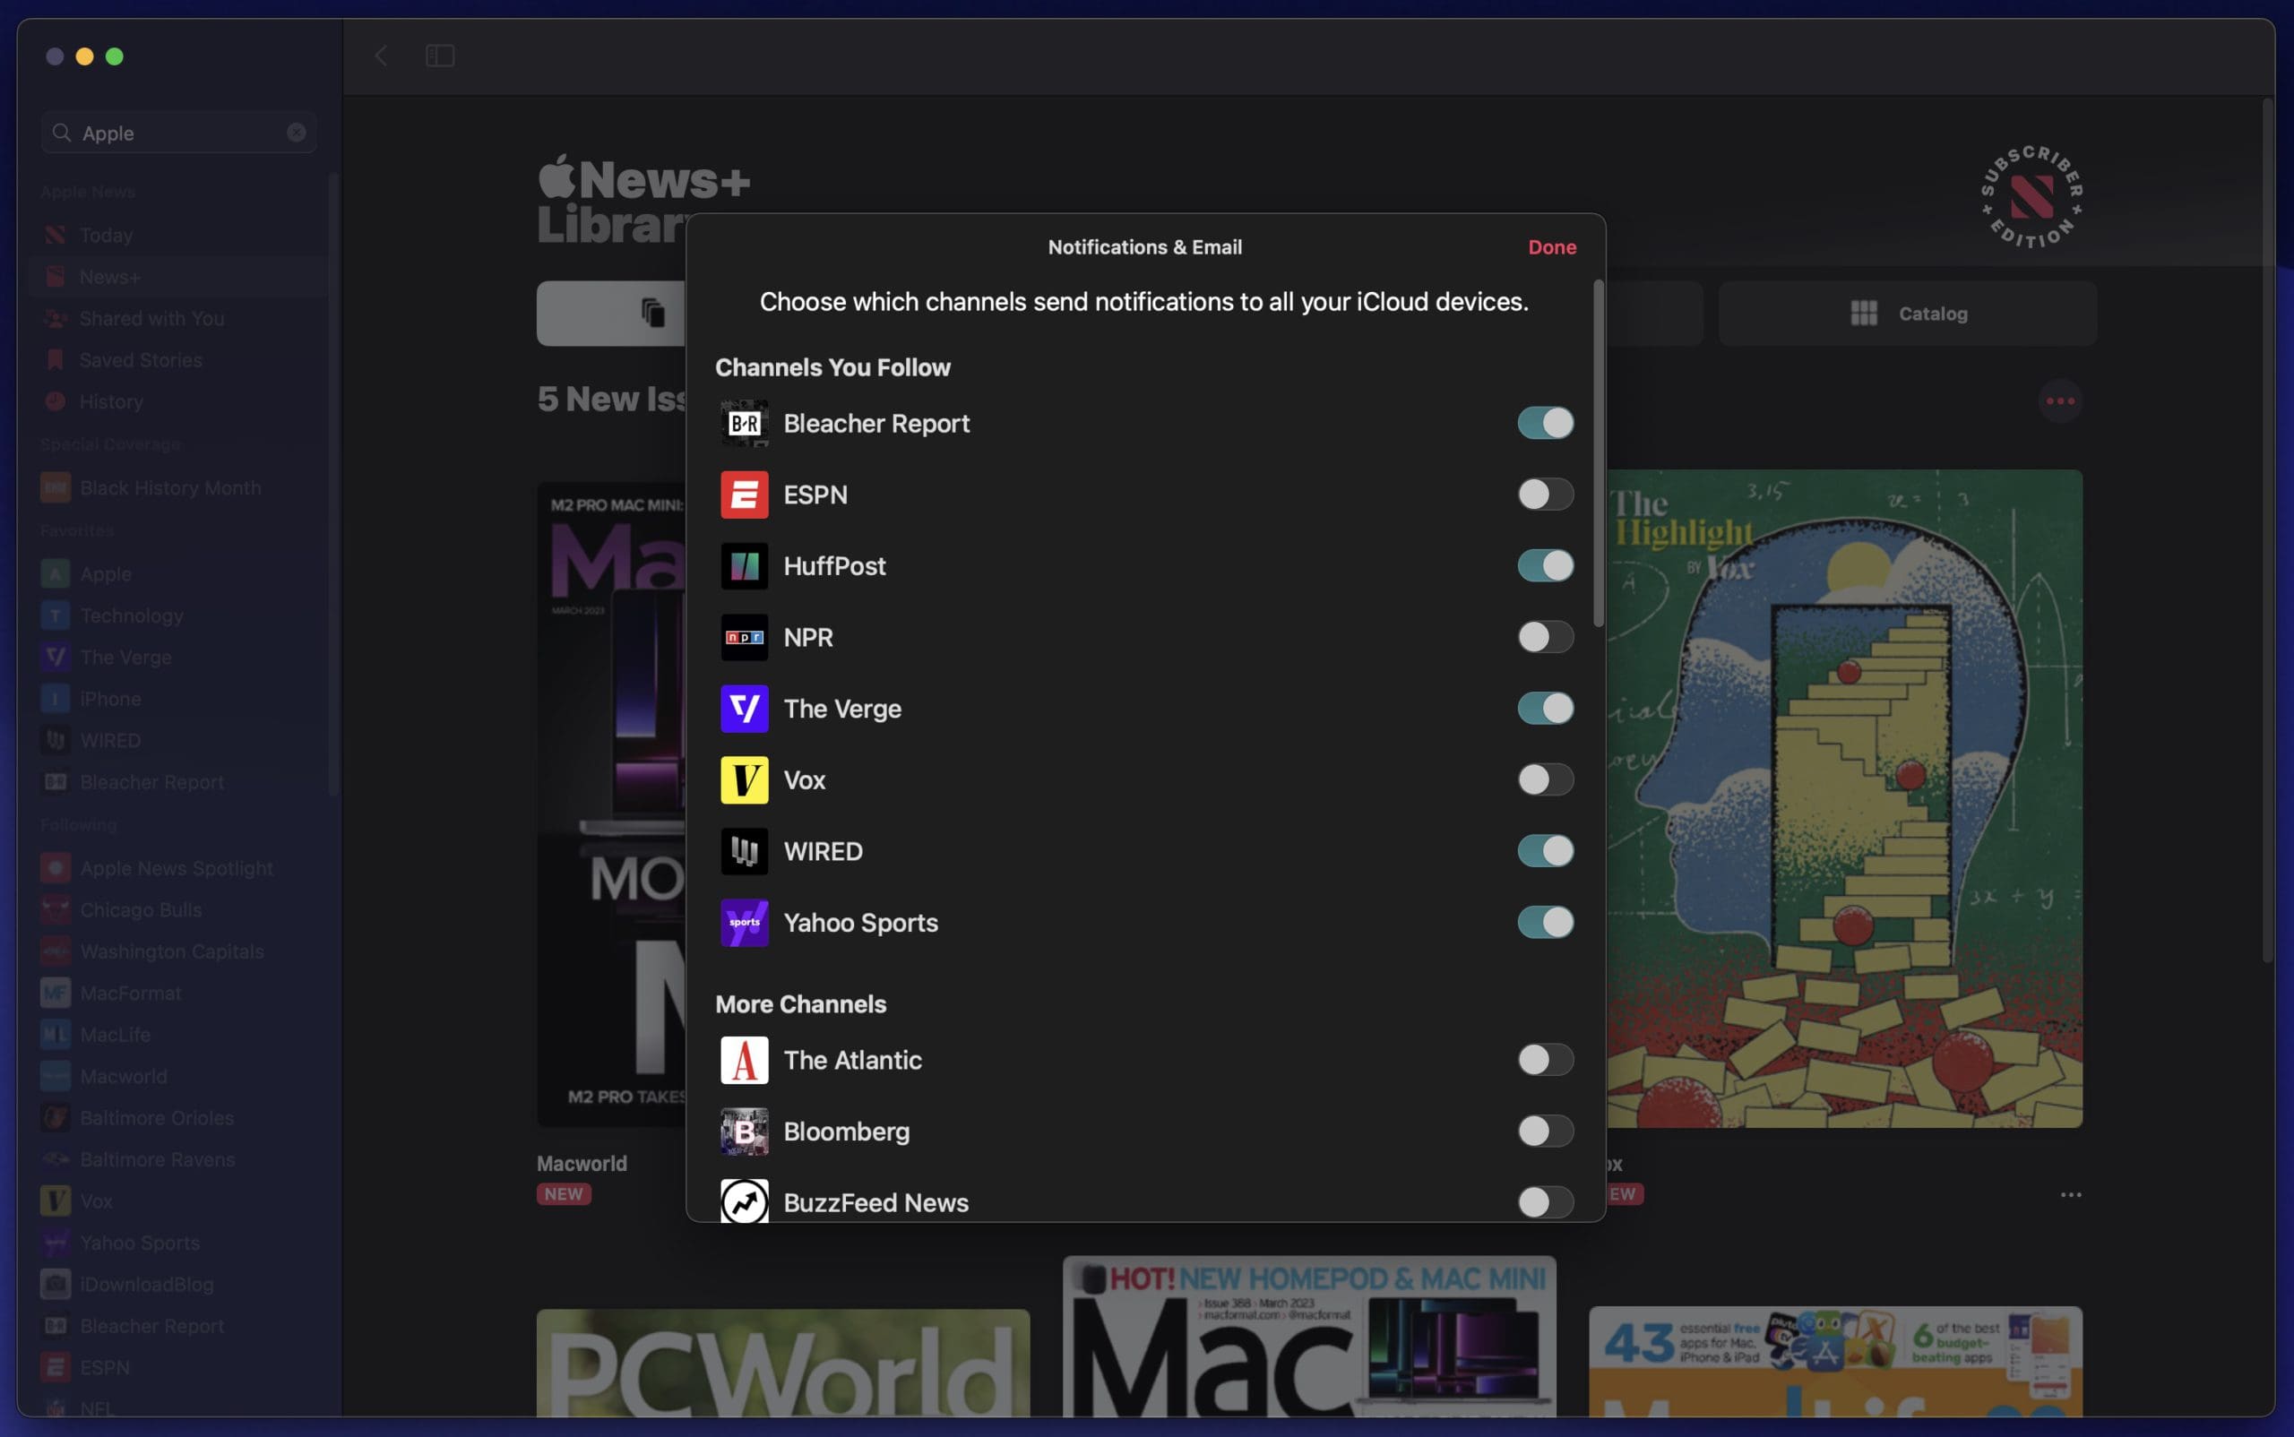The height and width of the screenshot is (1437, 2294).
Task: Open Macworld in the Following list
Action: [178, 1076]
